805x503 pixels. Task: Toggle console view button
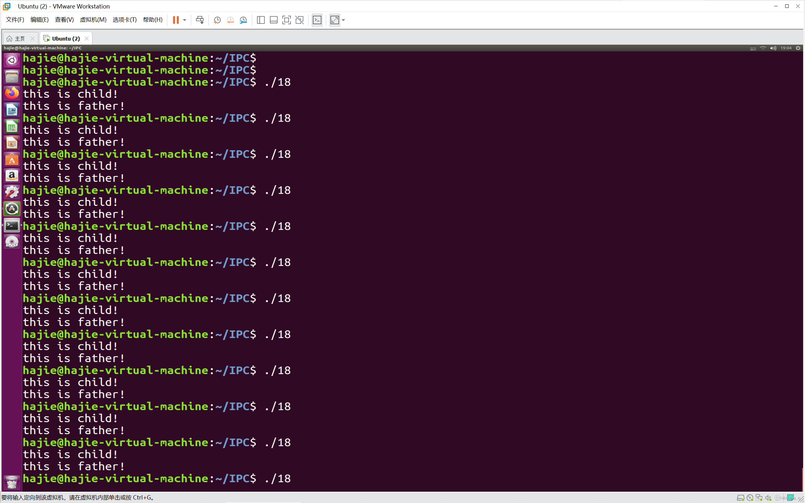click(317, 20)
